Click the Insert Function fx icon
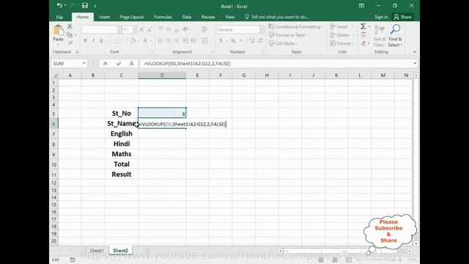Viewport: 469px width, 264px height. point(132,64)
